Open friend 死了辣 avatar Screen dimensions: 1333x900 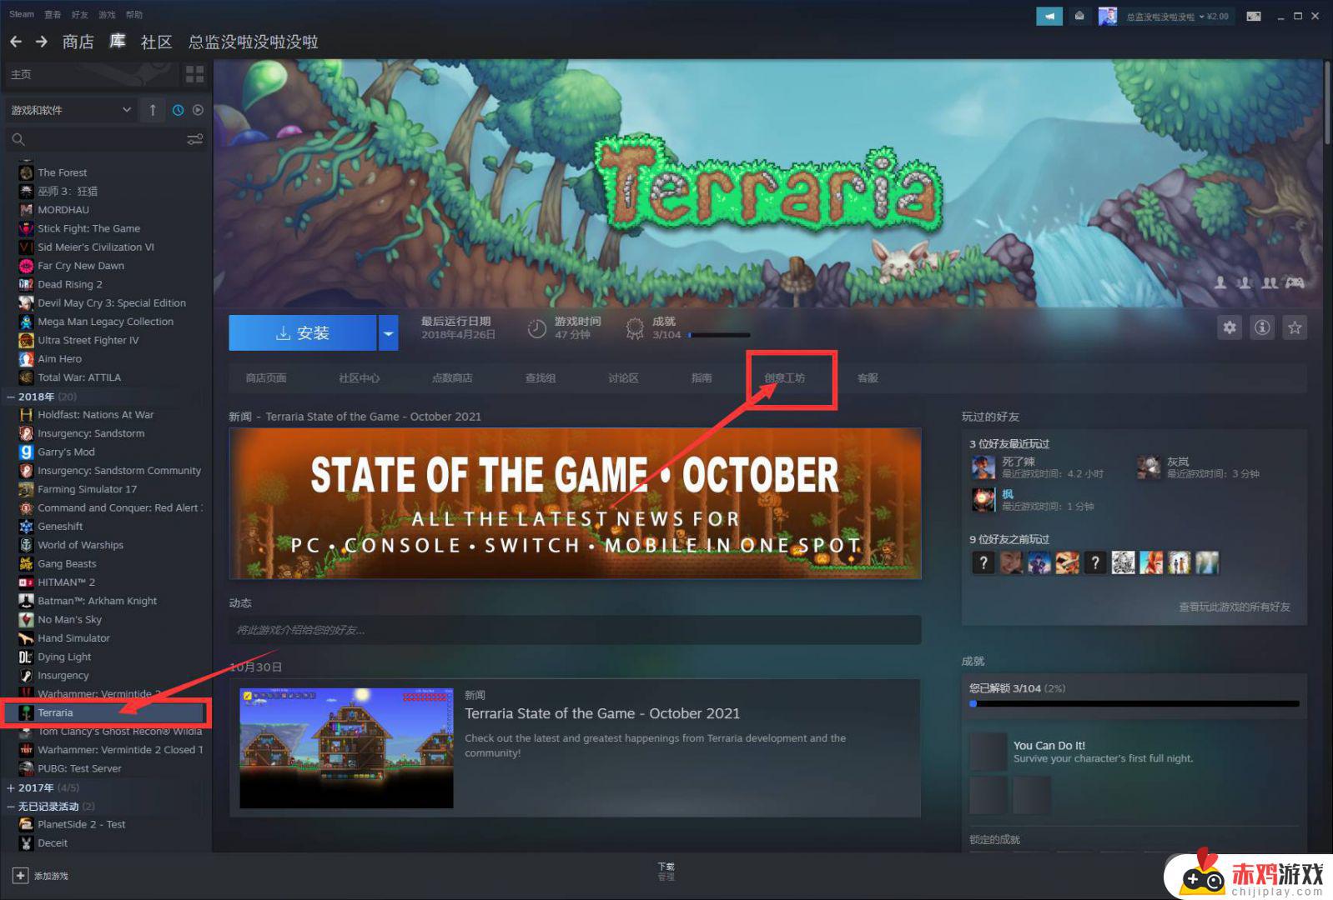(x=983, y=467)
